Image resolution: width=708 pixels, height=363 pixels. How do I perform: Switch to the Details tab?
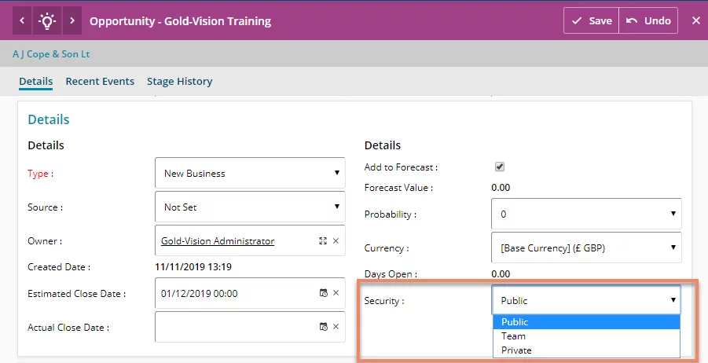pos(35,82)
